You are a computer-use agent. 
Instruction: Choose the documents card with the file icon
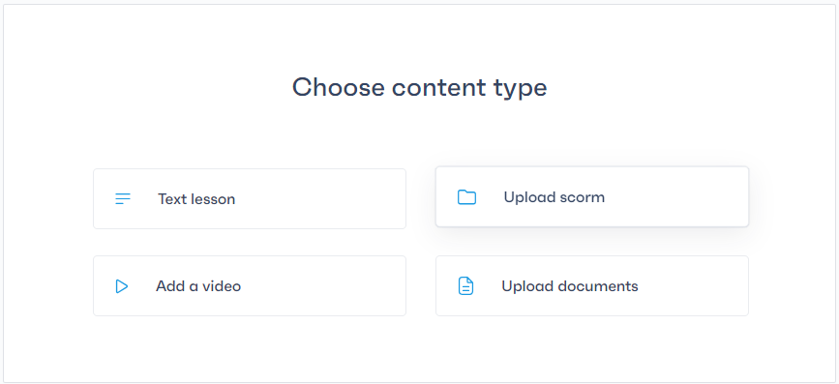pyautogui.click(x=592, y=285)
